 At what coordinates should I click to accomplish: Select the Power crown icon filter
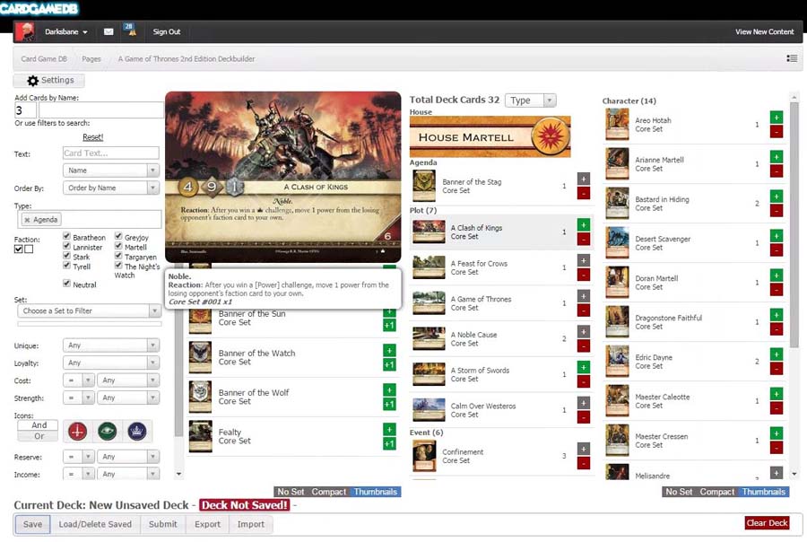coord(136,432)
